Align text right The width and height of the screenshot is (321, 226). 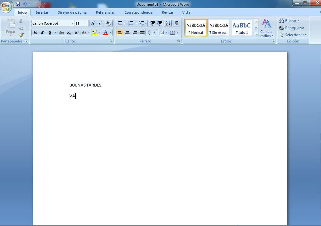tap(135, 33)
